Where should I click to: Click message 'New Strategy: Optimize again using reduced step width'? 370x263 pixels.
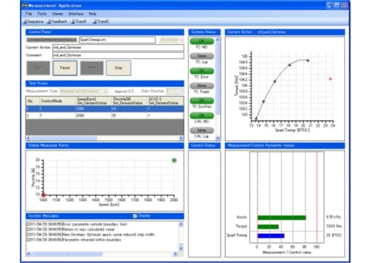pyautogui.click(x=108, y=235)
